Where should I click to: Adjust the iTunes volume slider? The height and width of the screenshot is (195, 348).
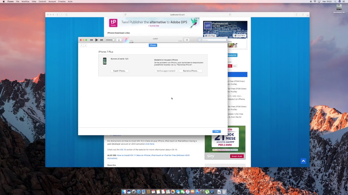pyautogui.click(x=110, y=40)
